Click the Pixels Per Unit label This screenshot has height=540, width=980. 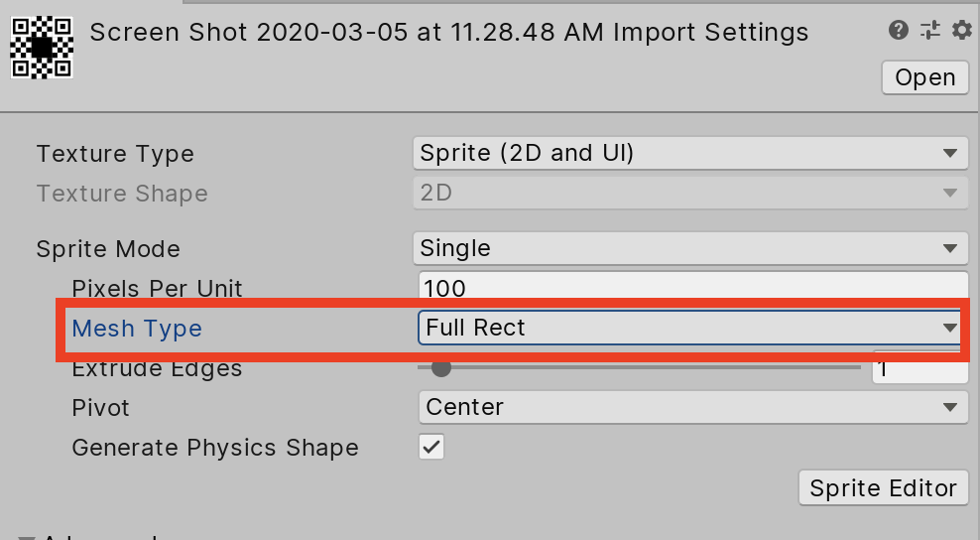[157, 289]
